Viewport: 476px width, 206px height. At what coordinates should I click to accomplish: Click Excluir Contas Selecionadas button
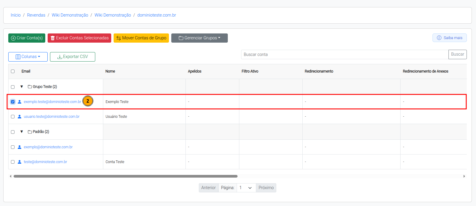pyautogui.click(x=79, y=38)
